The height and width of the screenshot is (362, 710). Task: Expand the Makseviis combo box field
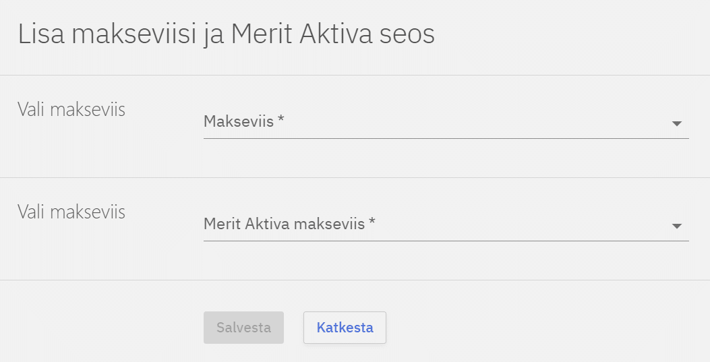(x=445, y=123)
